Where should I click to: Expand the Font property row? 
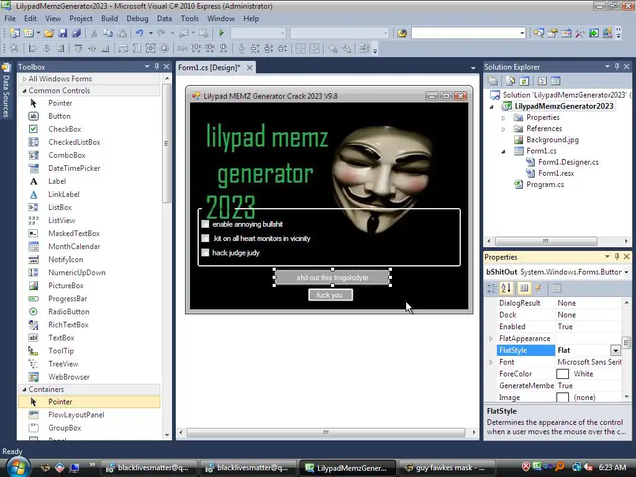coord(491,362)
